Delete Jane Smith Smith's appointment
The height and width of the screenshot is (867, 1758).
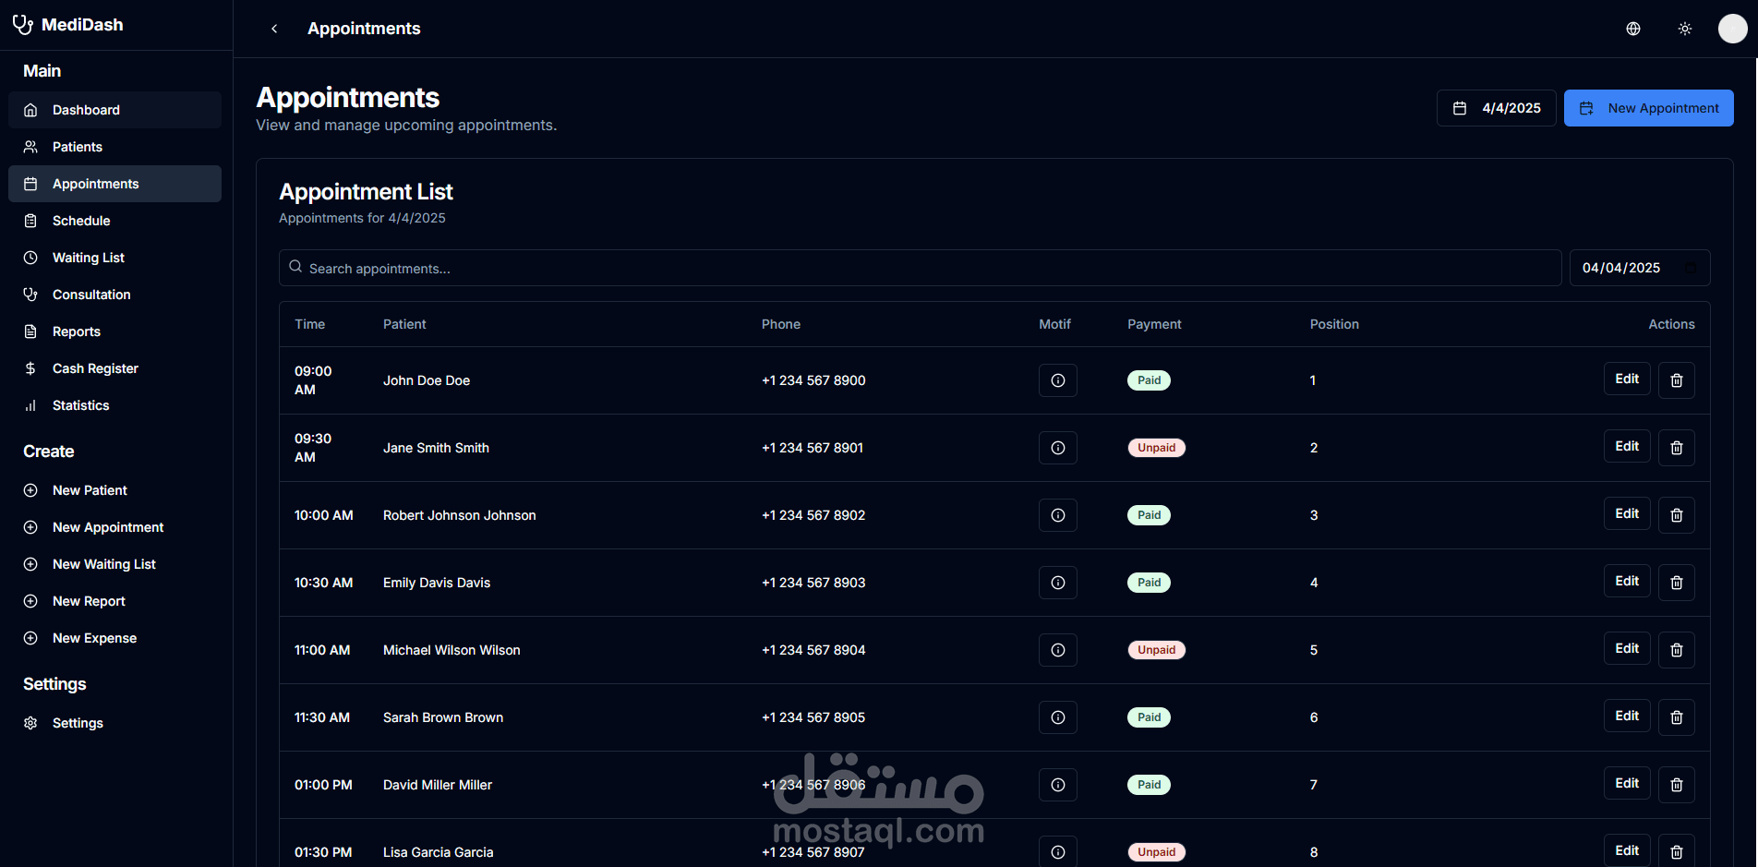point(1677,448)
